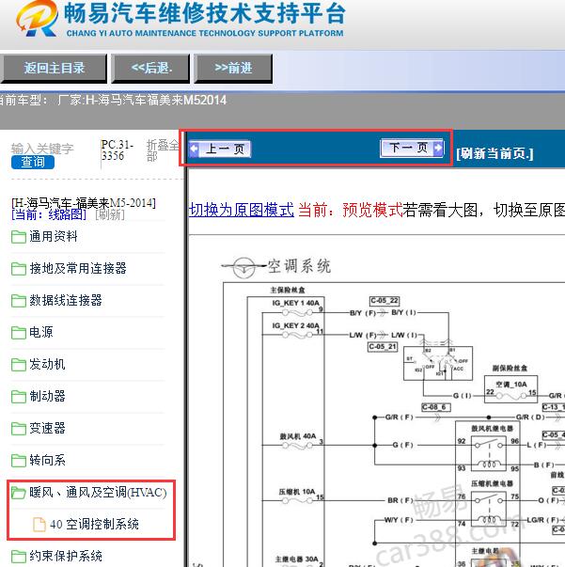Image resolution: width=565 pixels, height=567 pixels.
Task: Expand 接地及常用连接器 item
Action: point(78,268)
